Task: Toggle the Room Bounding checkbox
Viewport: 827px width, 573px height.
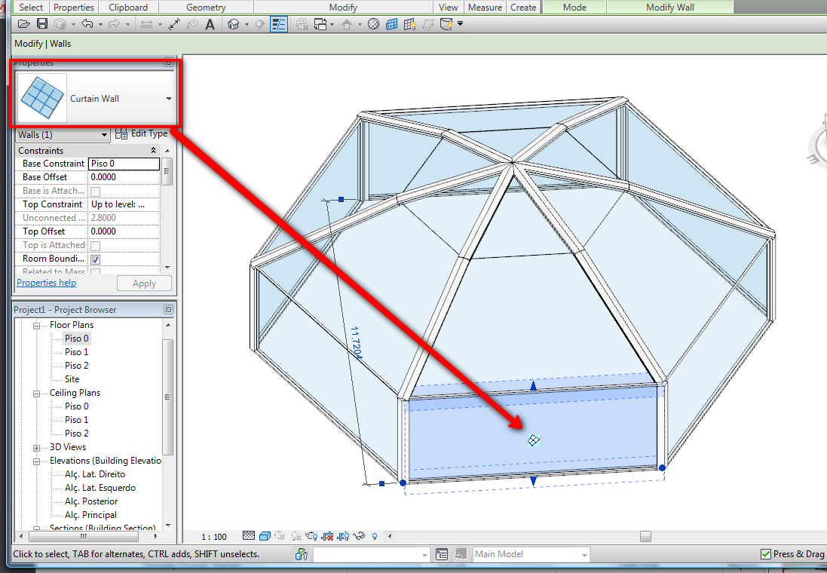Action: click(x=96, y=259)
